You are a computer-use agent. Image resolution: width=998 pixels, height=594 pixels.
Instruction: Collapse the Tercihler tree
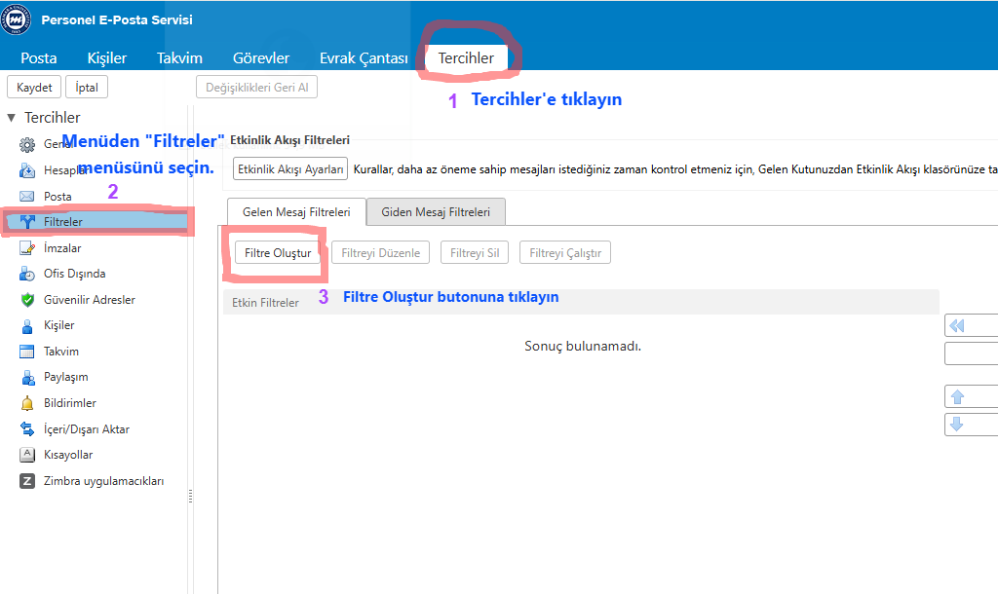pyautogui.click(x=11, y=118)
